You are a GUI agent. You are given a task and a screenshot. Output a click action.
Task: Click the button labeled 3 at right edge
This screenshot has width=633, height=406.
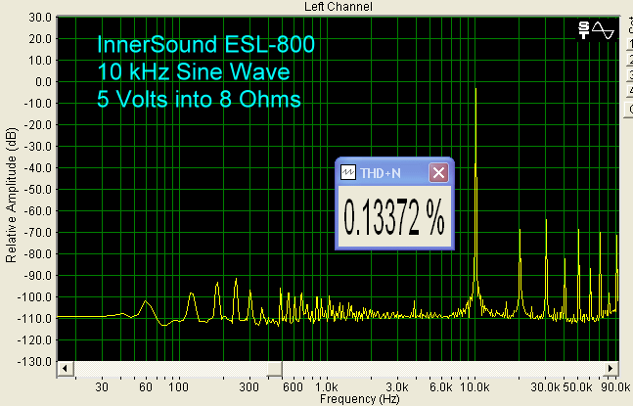point(630,75)
